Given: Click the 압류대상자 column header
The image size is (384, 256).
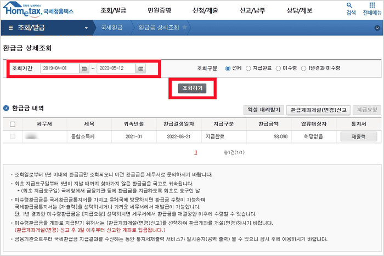Looking at the screenshot, I should pyautogui.click(x=314, y=124).
